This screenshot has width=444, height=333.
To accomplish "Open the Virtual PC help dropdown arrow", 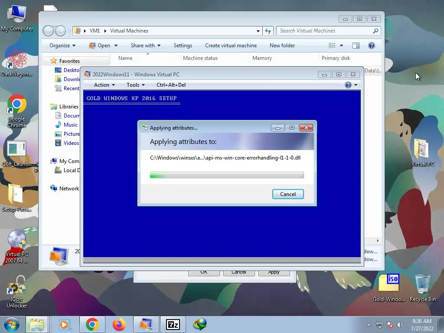I will [x=356, y=85].
